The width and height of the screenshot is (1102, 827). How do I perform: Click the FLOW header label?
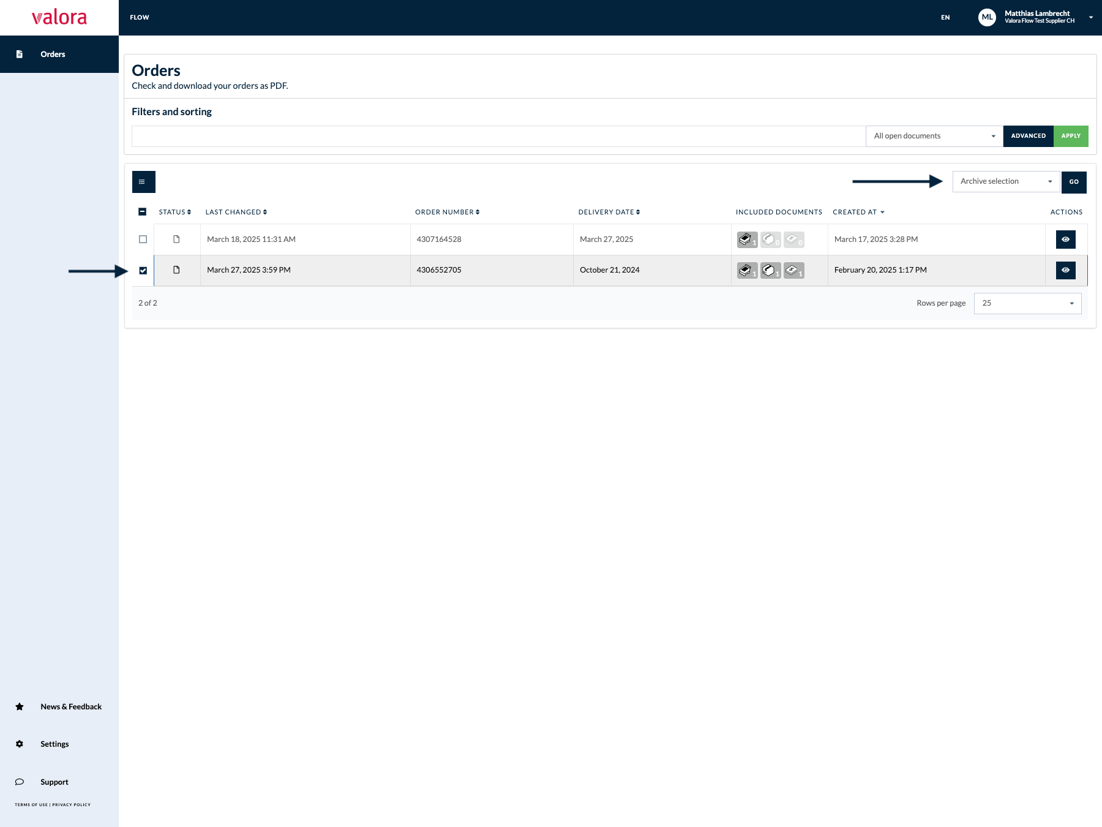[140, 17]
